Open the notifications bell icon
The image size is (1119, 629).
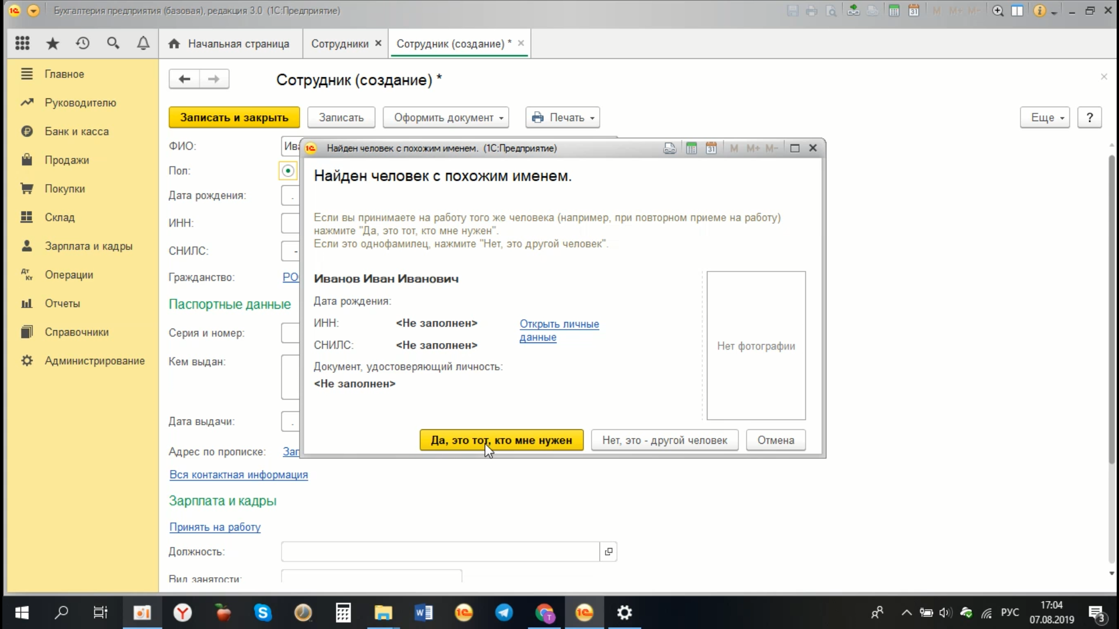143,43
